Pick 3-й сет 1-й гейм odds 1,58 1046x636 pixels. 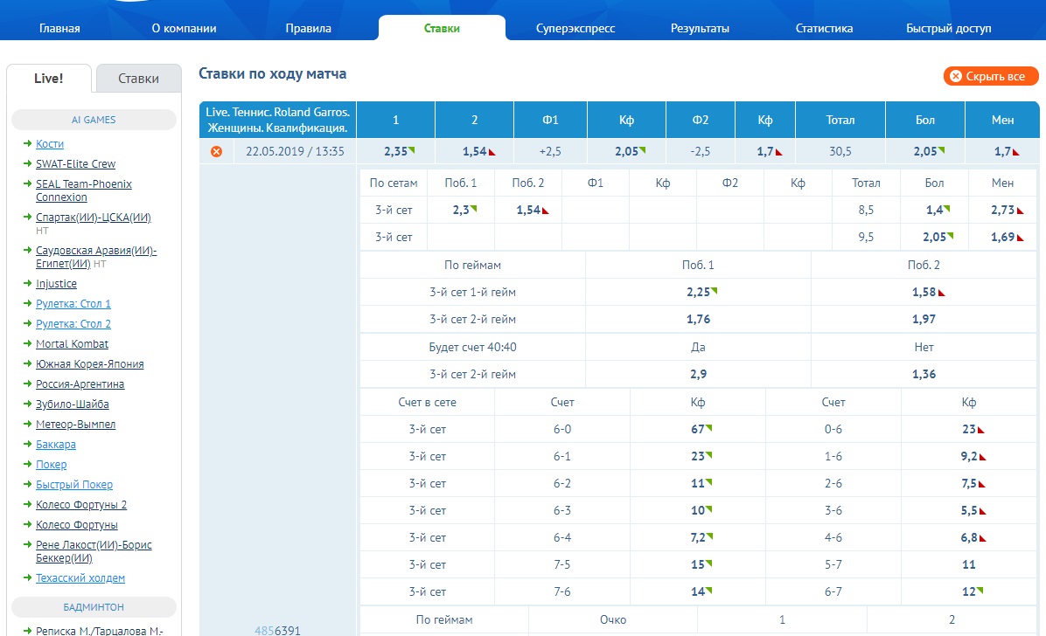[924, 292]
